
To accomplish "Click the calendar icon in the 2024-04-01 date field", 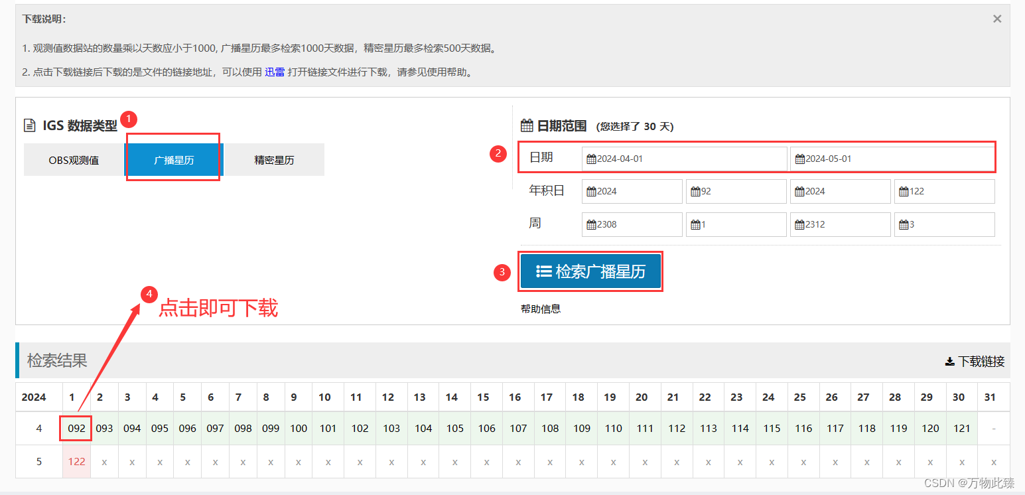I will (592, 159).
